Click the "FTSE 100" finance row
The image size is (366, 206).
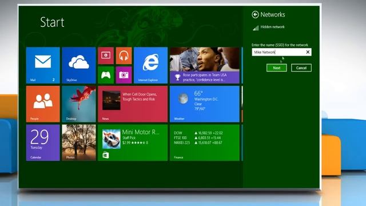[x=197, y=138]
